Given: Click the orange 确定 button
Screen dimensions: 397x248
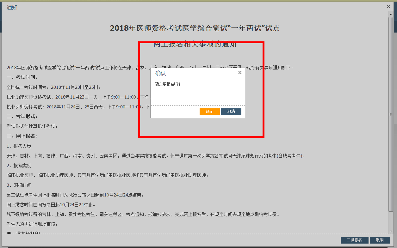Looking at the screenshot, I should coord(209,112).
